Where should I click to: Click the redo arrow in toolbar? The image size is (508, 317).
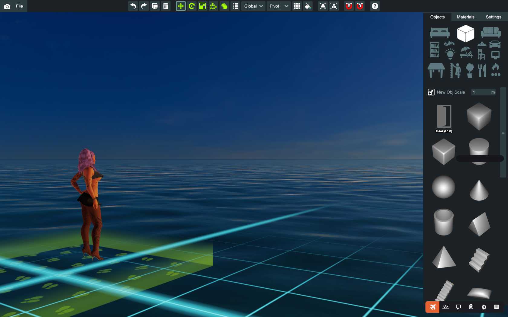point(144,6)
